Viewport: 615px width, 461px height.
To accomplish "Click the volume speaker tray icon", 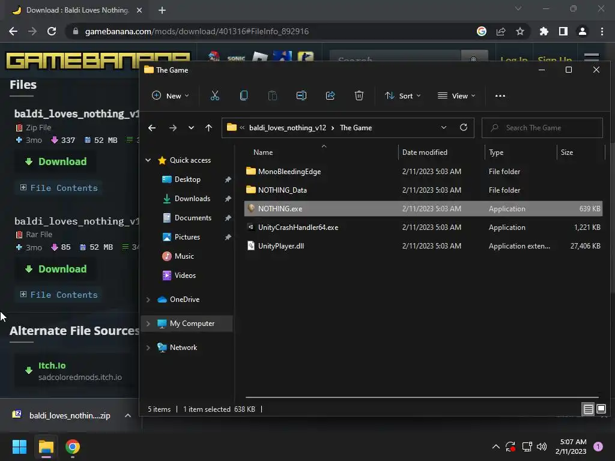I will (x=542, y=447).
